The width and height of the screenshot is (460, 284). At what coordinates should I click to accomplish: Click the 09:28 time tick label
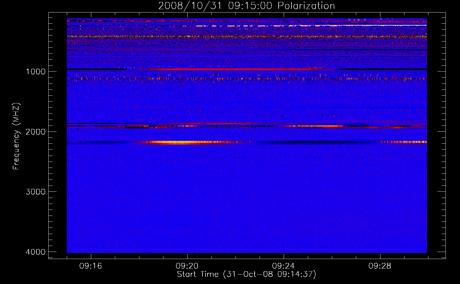[380, 266]
